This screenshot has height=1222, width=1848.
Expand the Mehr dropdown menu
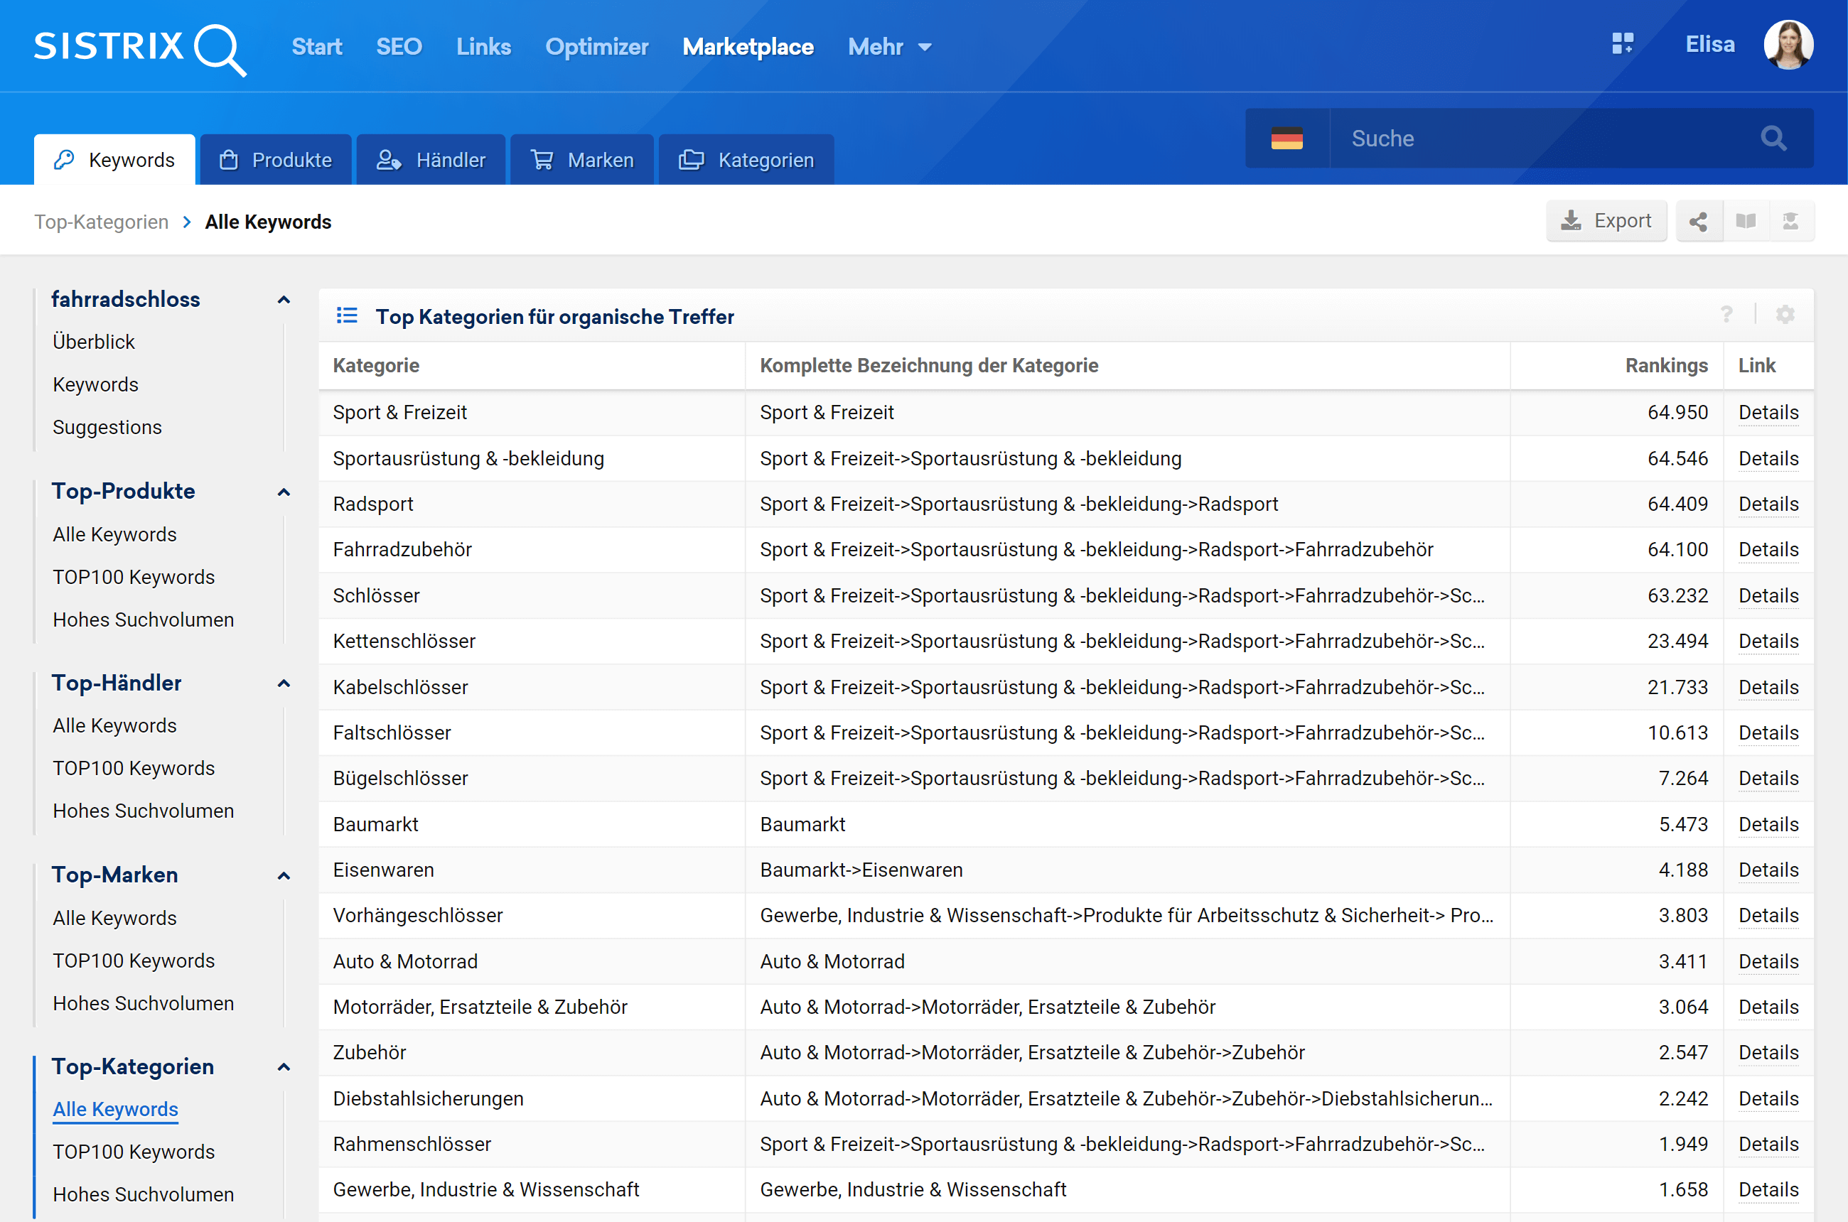tap(890, 47)
